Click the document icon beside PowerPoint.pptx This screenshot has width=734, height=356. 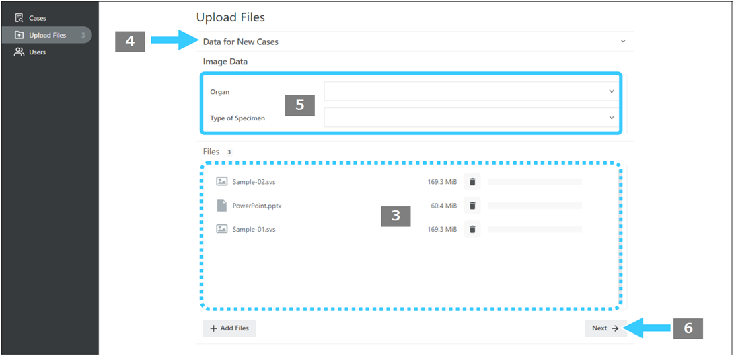[222, 205]
